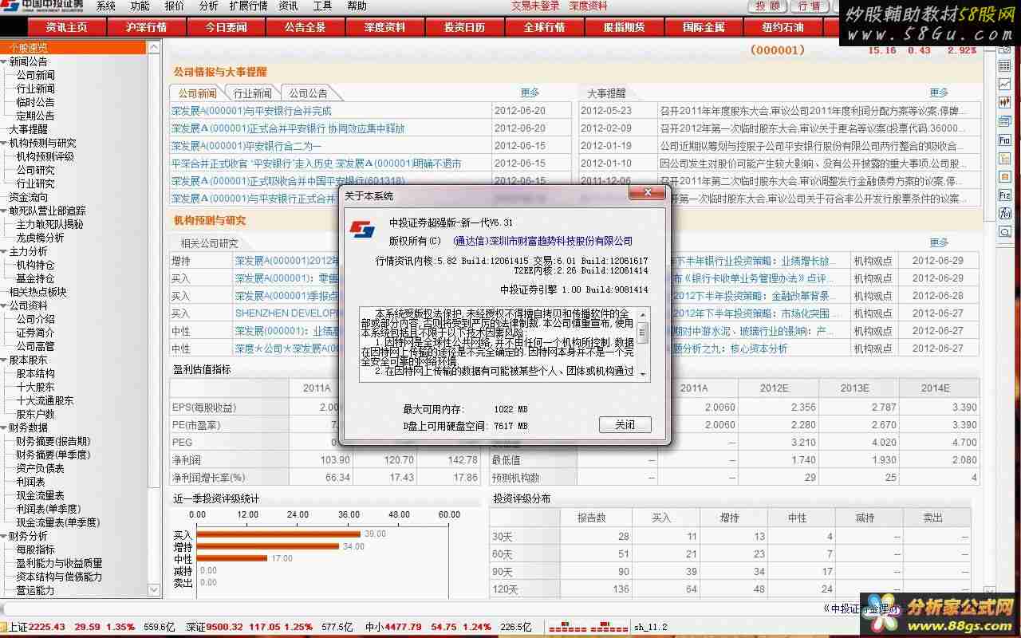
Task: Switch to the 公司公告 sub-tab
Action: click(x=308, y=93)
